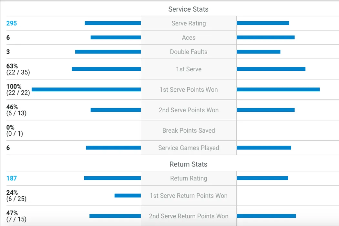
Task: Click the right-side Aces bar
Action: [x=265, y=37]
